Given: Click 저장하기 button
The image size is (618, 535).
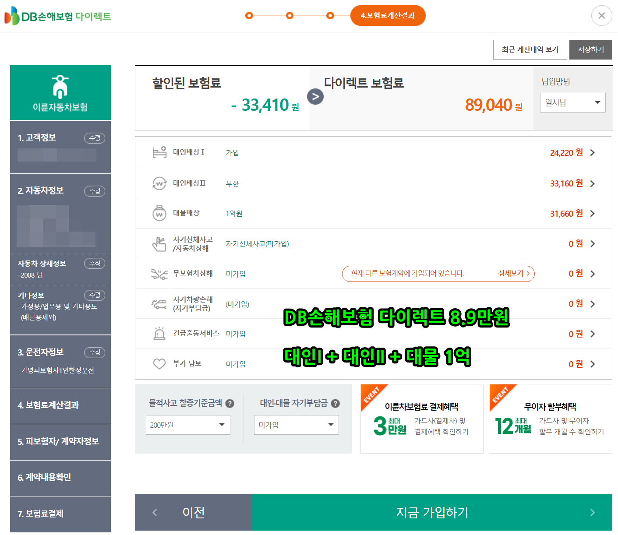Looking at the screenshot, I should coord(591,50).
